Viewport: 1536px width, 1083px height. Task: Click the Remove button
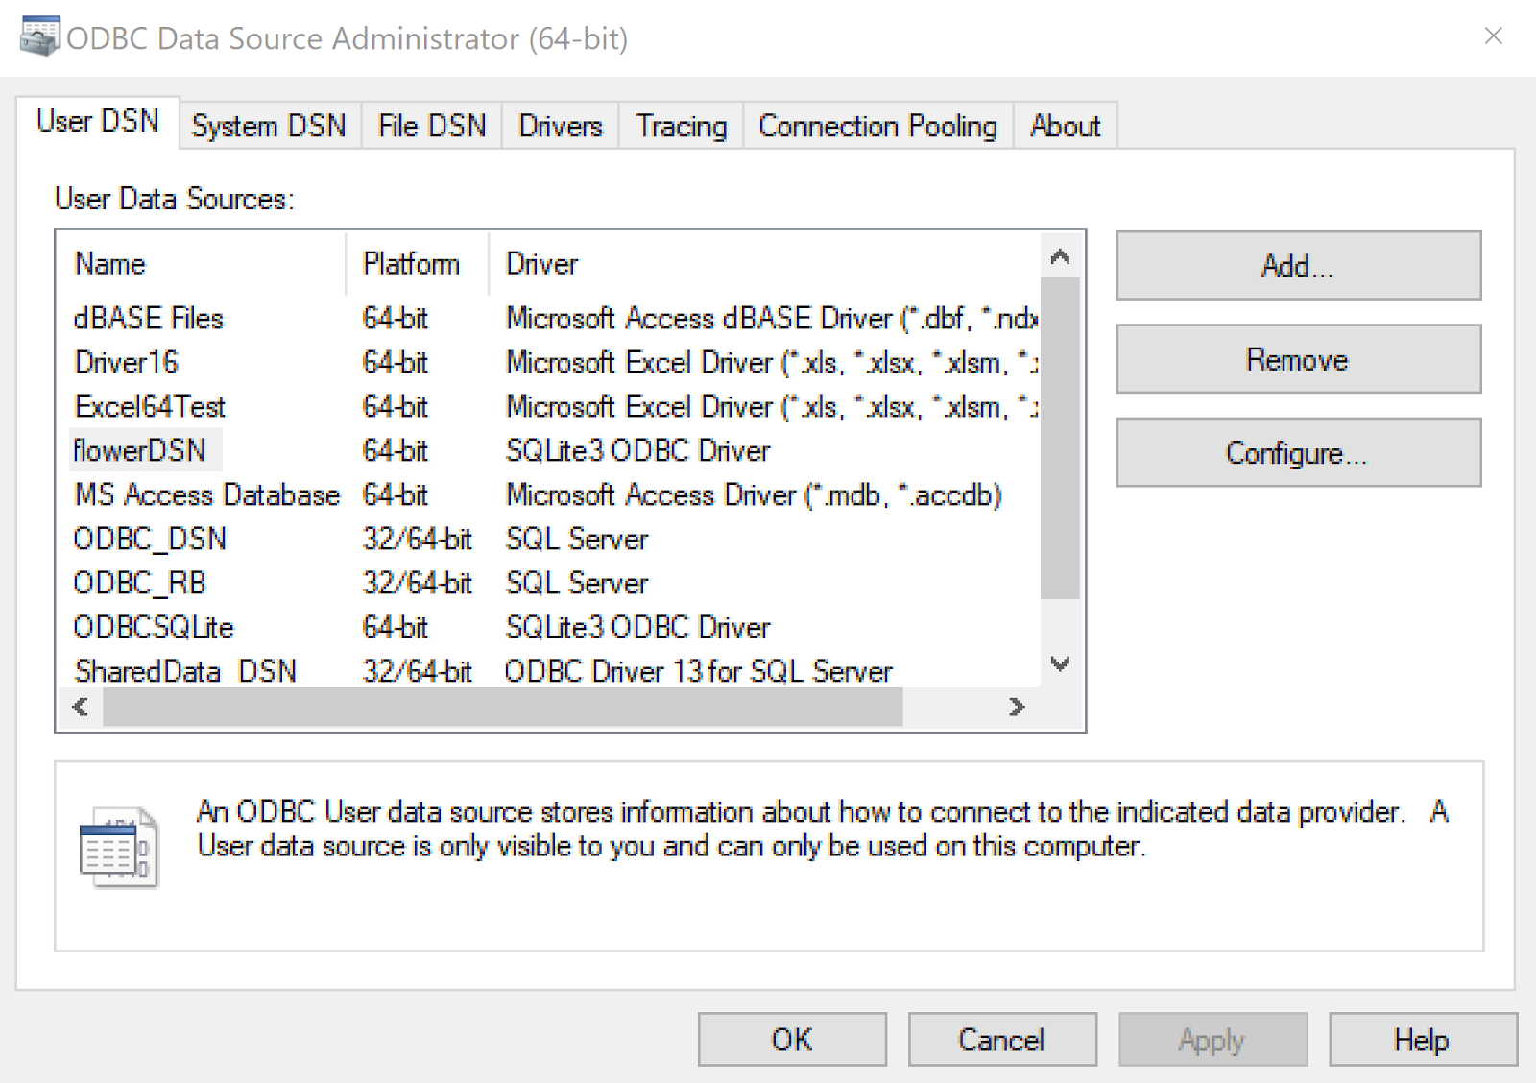pos(1297,359)
